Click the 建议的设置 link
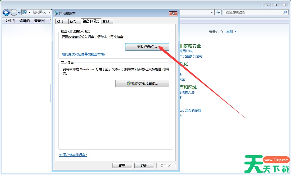 [x=191, y=111]
